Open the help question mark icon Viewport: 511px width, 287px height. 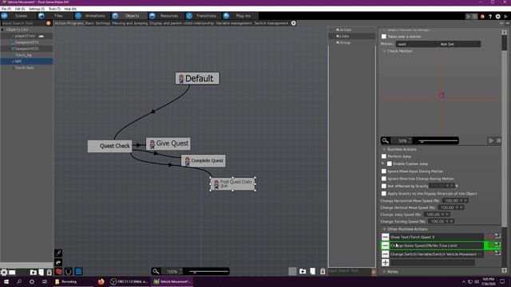(x=489, y=16)
